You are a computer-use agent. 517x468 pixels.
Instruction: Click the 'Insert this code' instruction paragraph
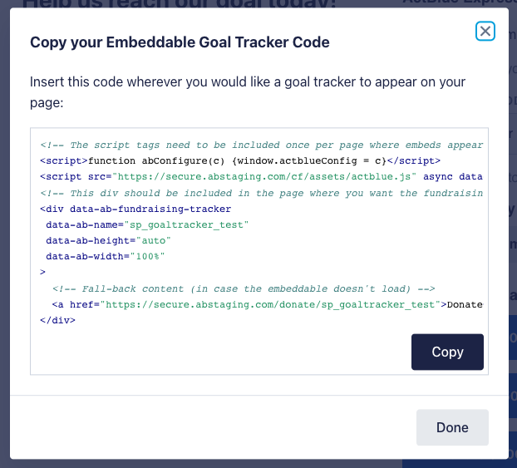pyautogui.click(x=248, y=92)
